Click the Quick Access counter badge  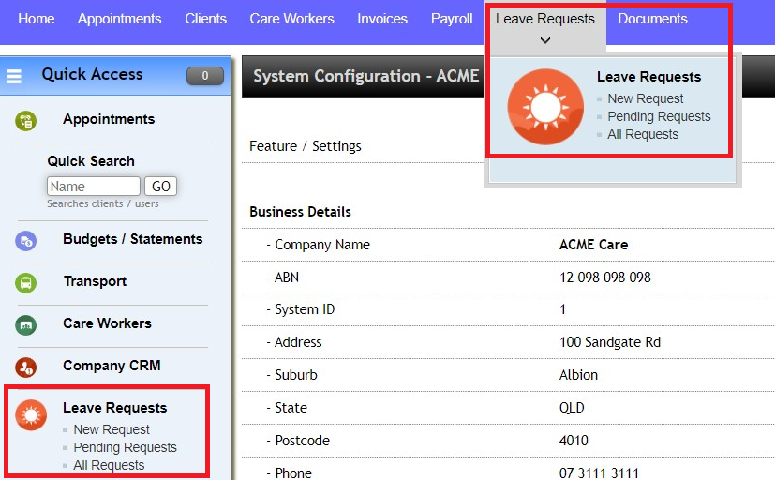click(x=205, y=76)
